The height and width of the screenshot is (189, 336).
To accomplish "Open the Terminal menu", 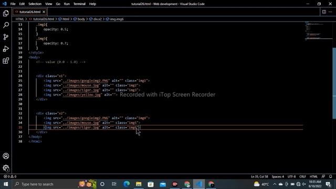I will point(79,4).
